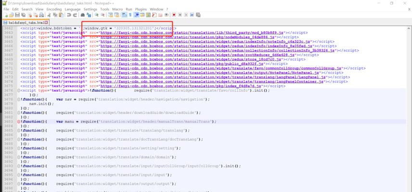Paste using the clipboard toolbar icon
Image resolution: width=412 pixels, height=192 pixels.
tap(61, 15)
